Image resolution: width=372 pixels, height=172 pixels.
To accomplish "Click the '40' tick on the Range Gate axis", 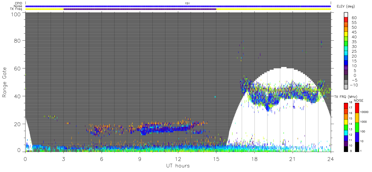I will [17, 96].
